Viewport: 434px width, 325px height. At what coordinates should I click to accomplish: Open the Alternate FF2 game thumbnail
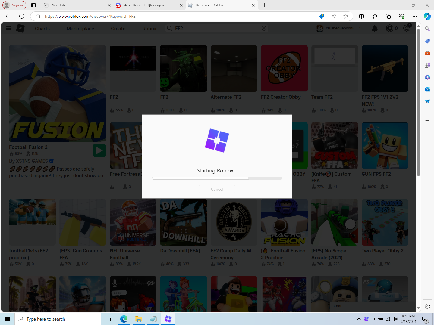point(234,68)
